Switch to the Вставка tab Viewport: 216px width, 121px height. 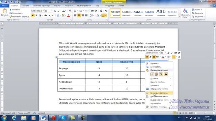coord(26,6)
